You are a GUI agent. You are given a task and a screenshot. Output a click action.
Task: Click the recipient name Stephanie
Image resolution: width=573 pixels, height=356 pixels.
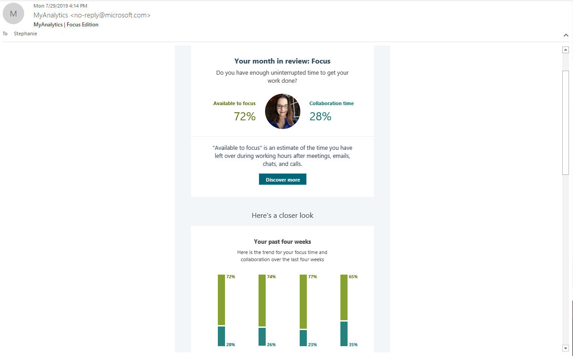point(25,34)
